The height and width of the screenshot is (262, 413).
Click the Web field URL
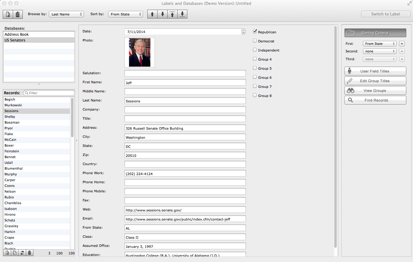point(185,210)
